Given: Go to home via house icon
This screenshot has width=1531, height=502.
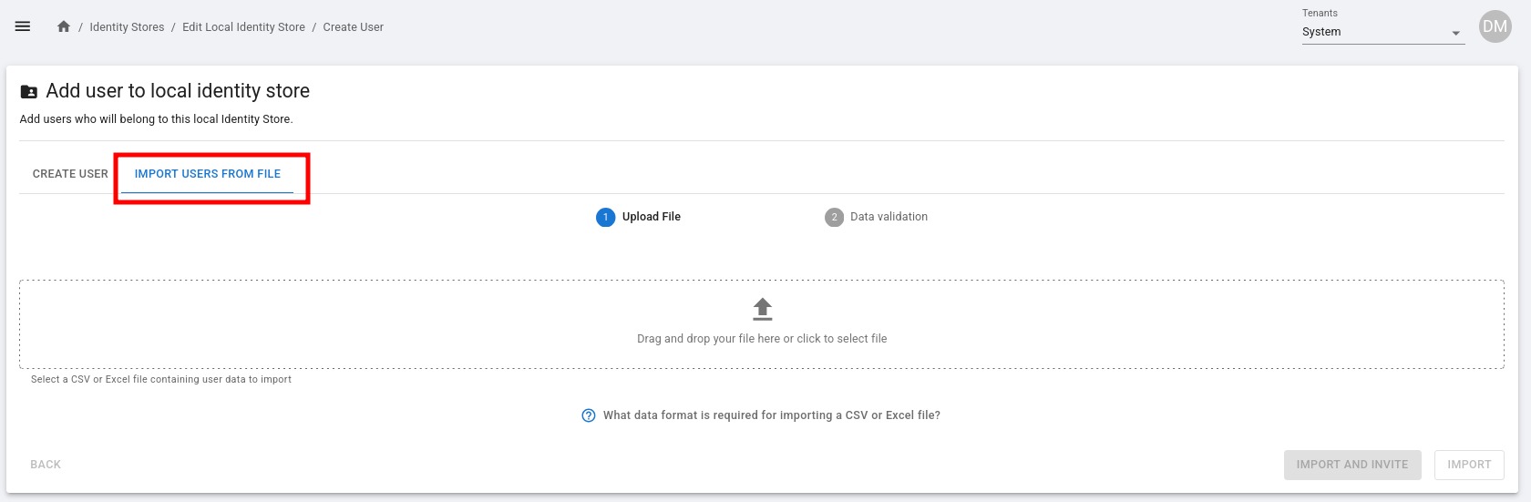Looking at the screenshot, I should tap(64, 26).
